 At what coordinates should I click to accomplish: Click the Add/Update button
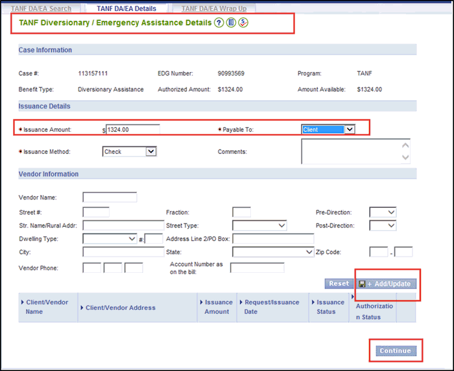point(386,284)
